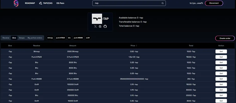Screen dimensions: 236x103
Task: Open the GitHub icon link
Action: tap(105, 26)
